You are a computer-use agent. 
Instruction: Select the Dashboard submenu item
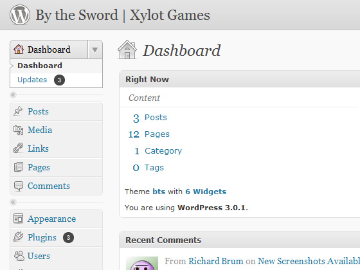57,66
